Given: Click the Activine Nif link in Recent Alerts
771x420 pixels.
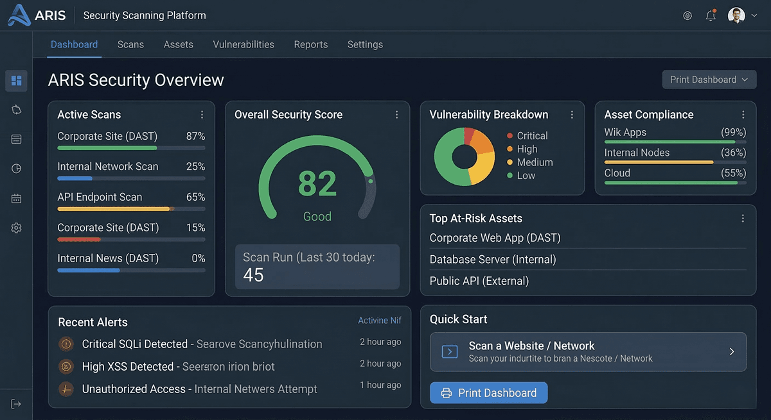Looking at the screenshot, I should pos(378,320).
